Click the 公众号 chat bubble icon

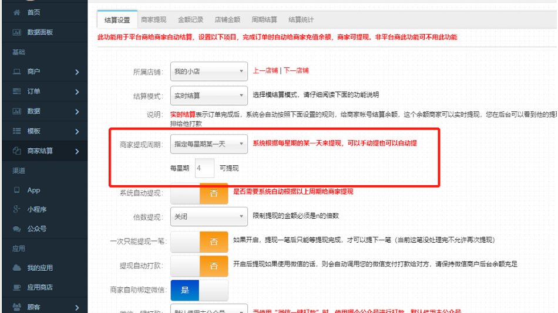(16, 229)
